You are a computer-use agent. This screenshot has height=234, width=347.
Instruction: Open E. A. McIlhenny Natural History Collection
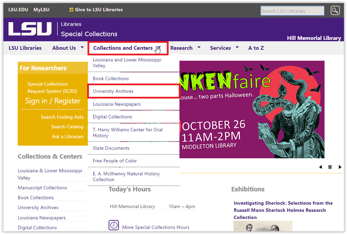click(133, 176)
